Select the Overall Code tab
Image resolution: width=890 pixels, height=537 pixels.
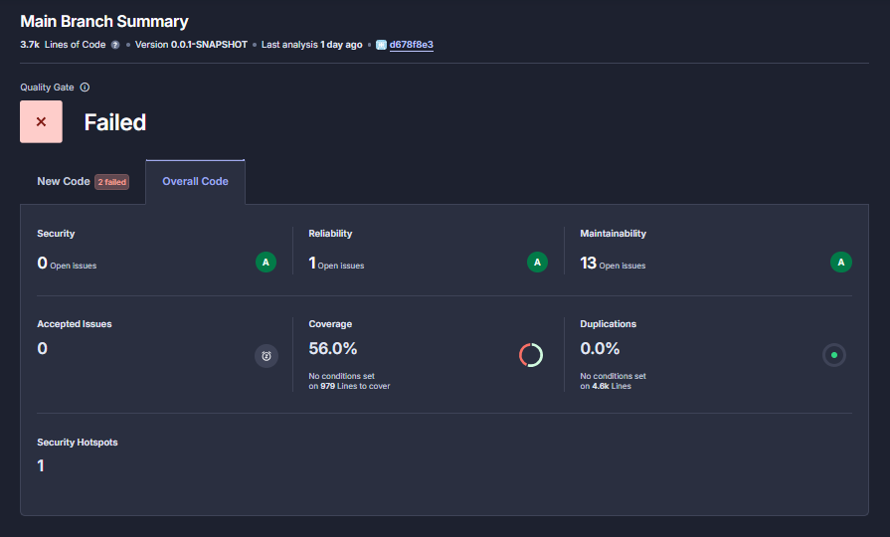[195, 181]
